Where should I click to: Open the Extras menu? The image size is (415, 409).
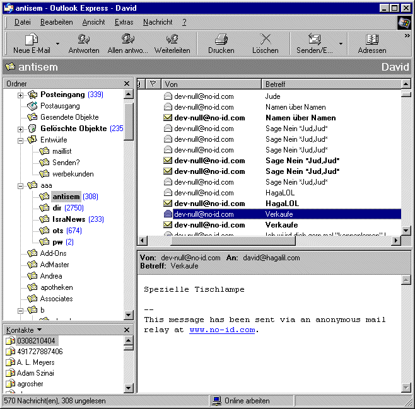124,22
